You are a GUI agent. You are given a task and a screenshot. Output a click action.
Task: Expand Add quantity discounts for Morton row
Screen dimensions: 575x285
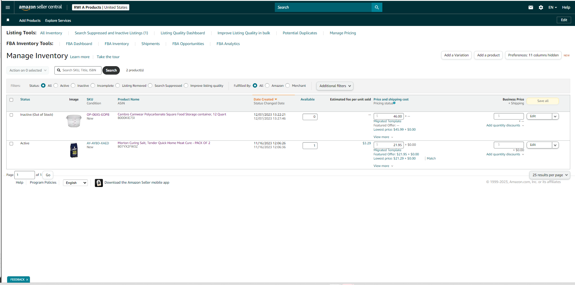(505, 154)
